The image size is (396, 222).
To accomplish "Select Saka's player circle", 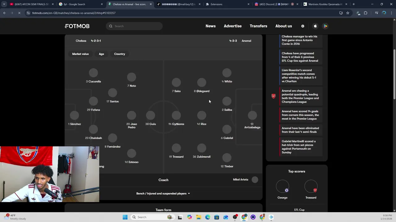I will coord(176,83).
